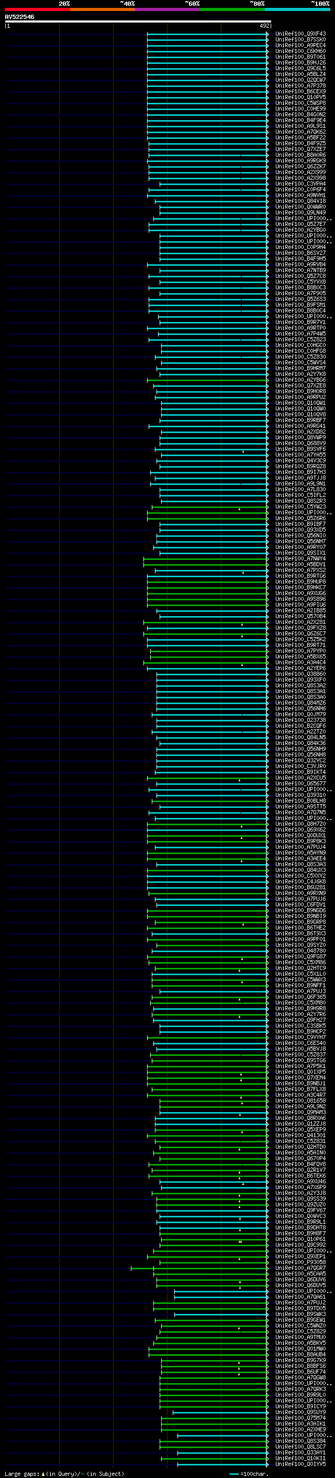Select the UniRef100_Q33AY1 label
Screen dimensions: 335x1478
tap(300, 1452)
